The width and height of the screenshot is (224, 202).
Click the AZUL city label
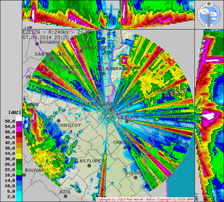(65, 192)
